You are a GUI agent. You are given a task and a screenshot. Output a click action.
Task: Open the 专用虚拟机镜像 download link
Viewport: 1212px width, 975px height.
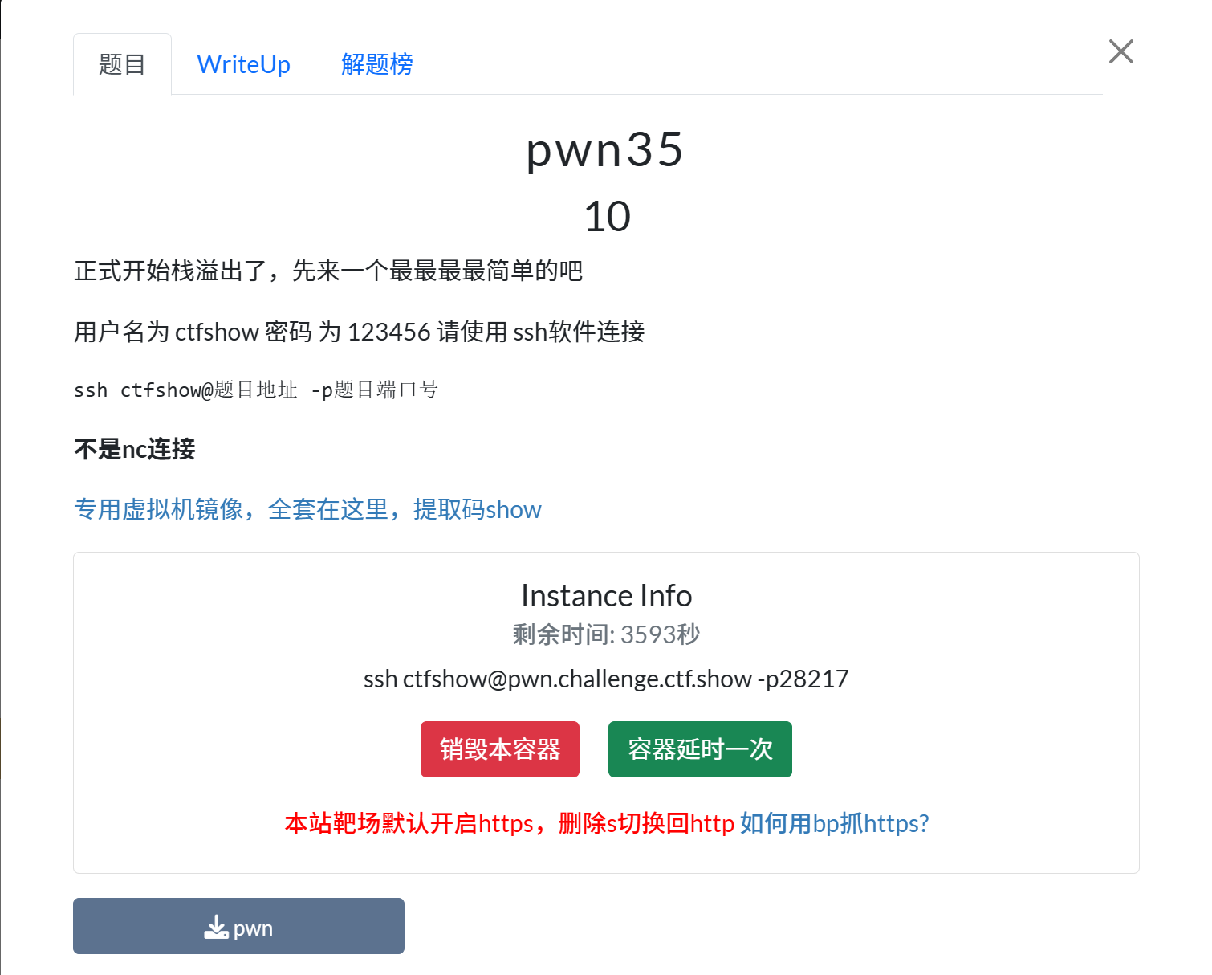click(x=307, y=509)
